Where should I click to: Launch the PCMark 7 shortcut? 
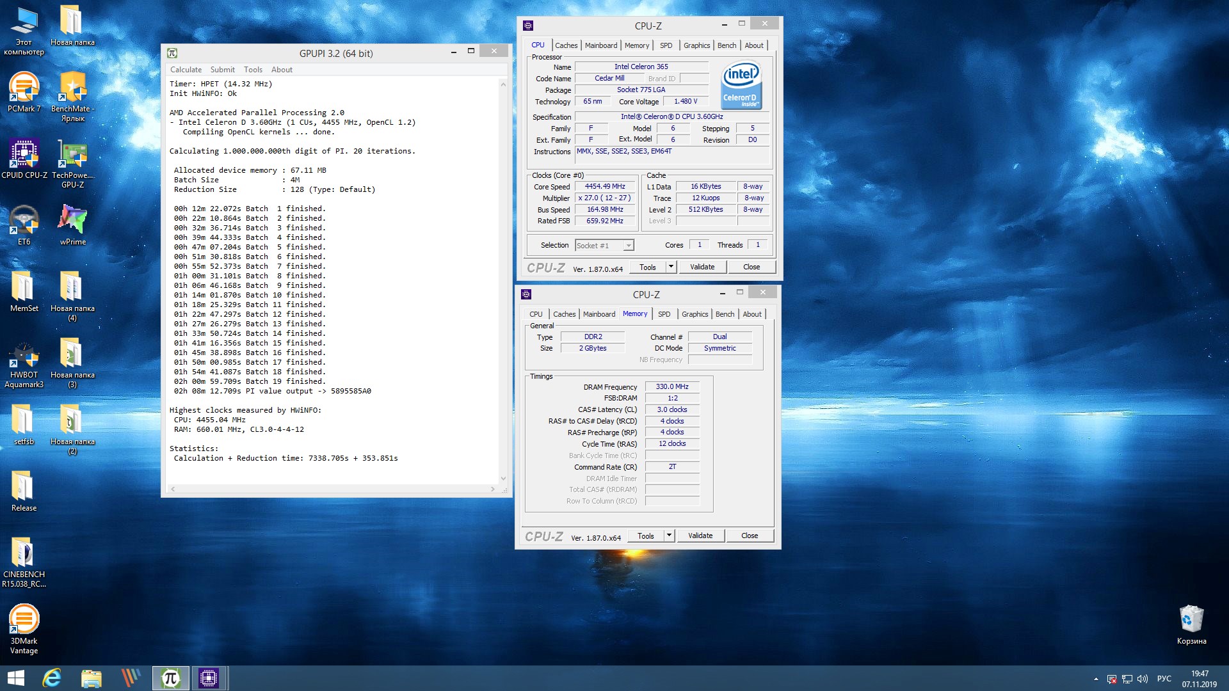(x=24, y=93)
